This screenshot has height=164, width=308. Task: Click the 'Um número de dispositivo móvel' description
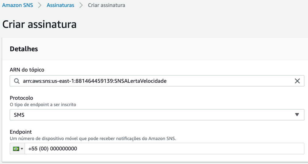93,139
